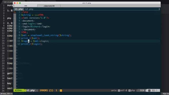169x95 pixels.
Task: Switch to the t1.php vim tab
Action: click(x=19, y=9)
